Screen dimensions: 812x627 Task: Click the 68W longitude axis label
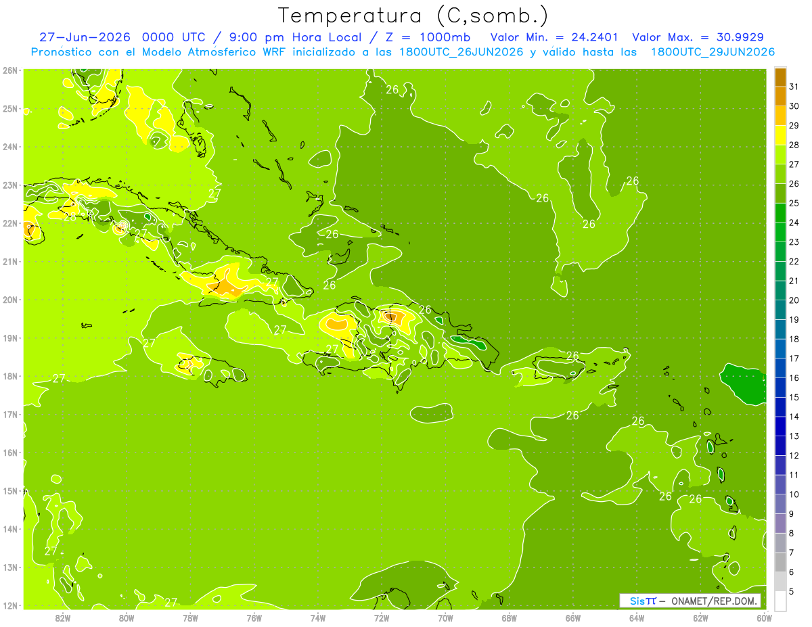[x=510, y=618]
